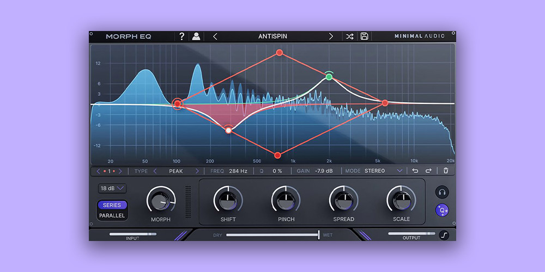Toggle the auto Q+ button
This screenshot has height=272, width=545.
[x=442, y=210]
